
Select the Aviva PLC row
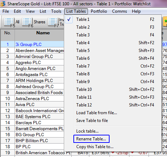click(x=32, y=105)
